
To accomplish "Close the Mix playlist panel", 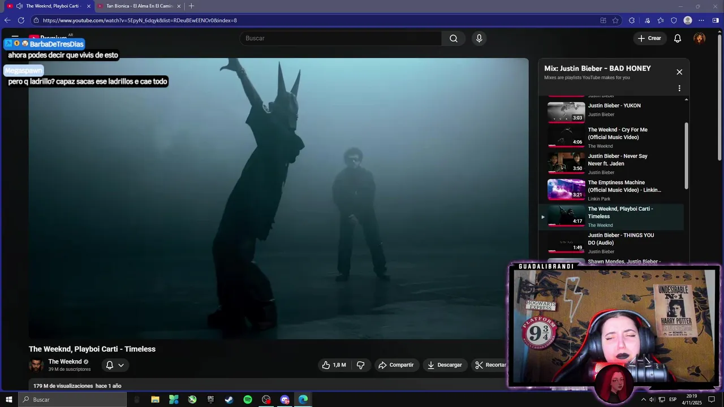I will (679, 72).
